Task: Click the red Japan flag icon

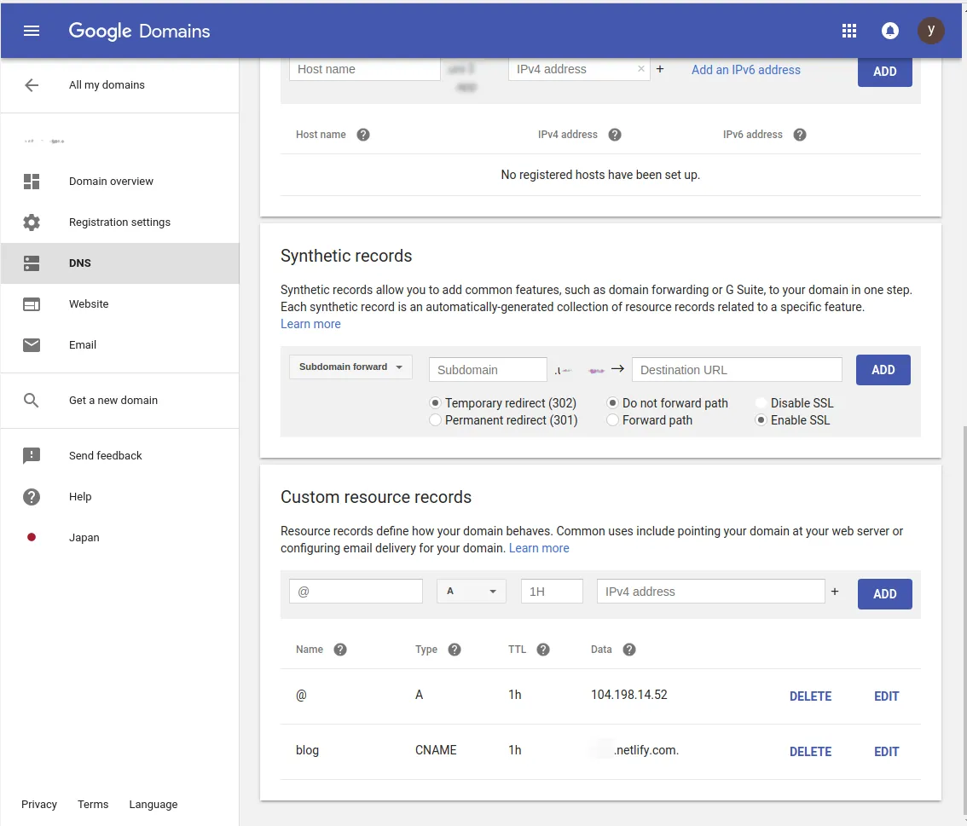Action: [32, 538]
